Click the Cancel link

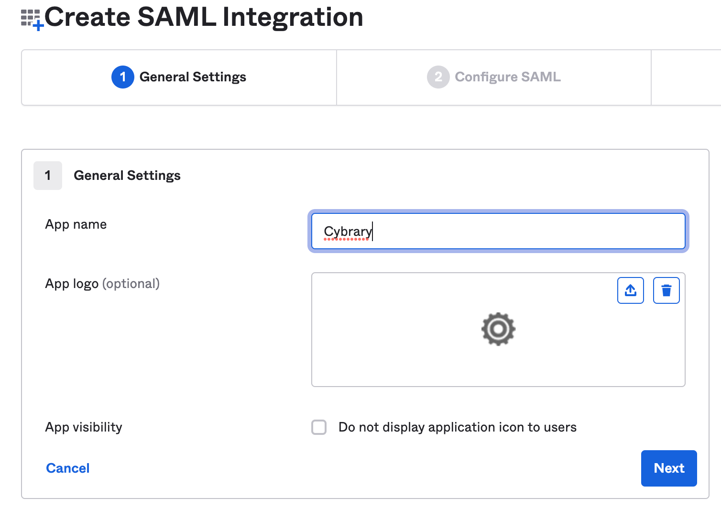click(x=68, y=468)
